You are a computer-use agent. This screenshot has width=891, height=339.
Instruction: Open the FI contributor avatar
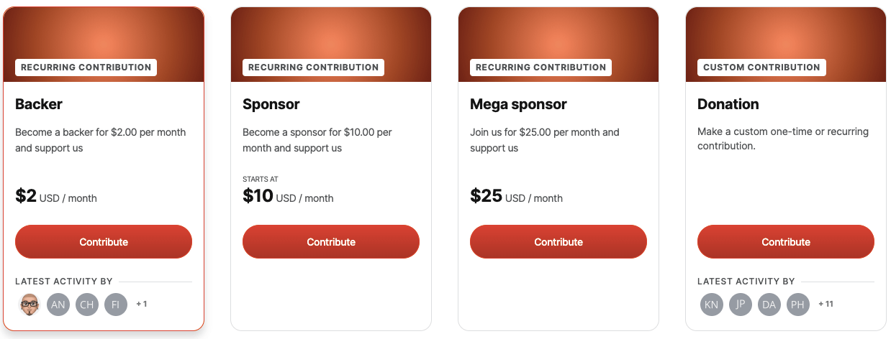(x=116, y=305)
